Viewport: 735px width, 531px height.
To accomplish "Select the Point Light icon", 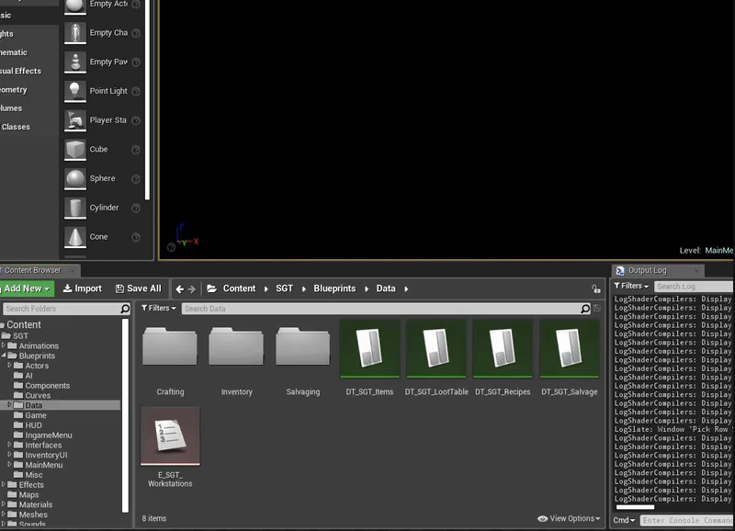I will [x=75, y=91].
